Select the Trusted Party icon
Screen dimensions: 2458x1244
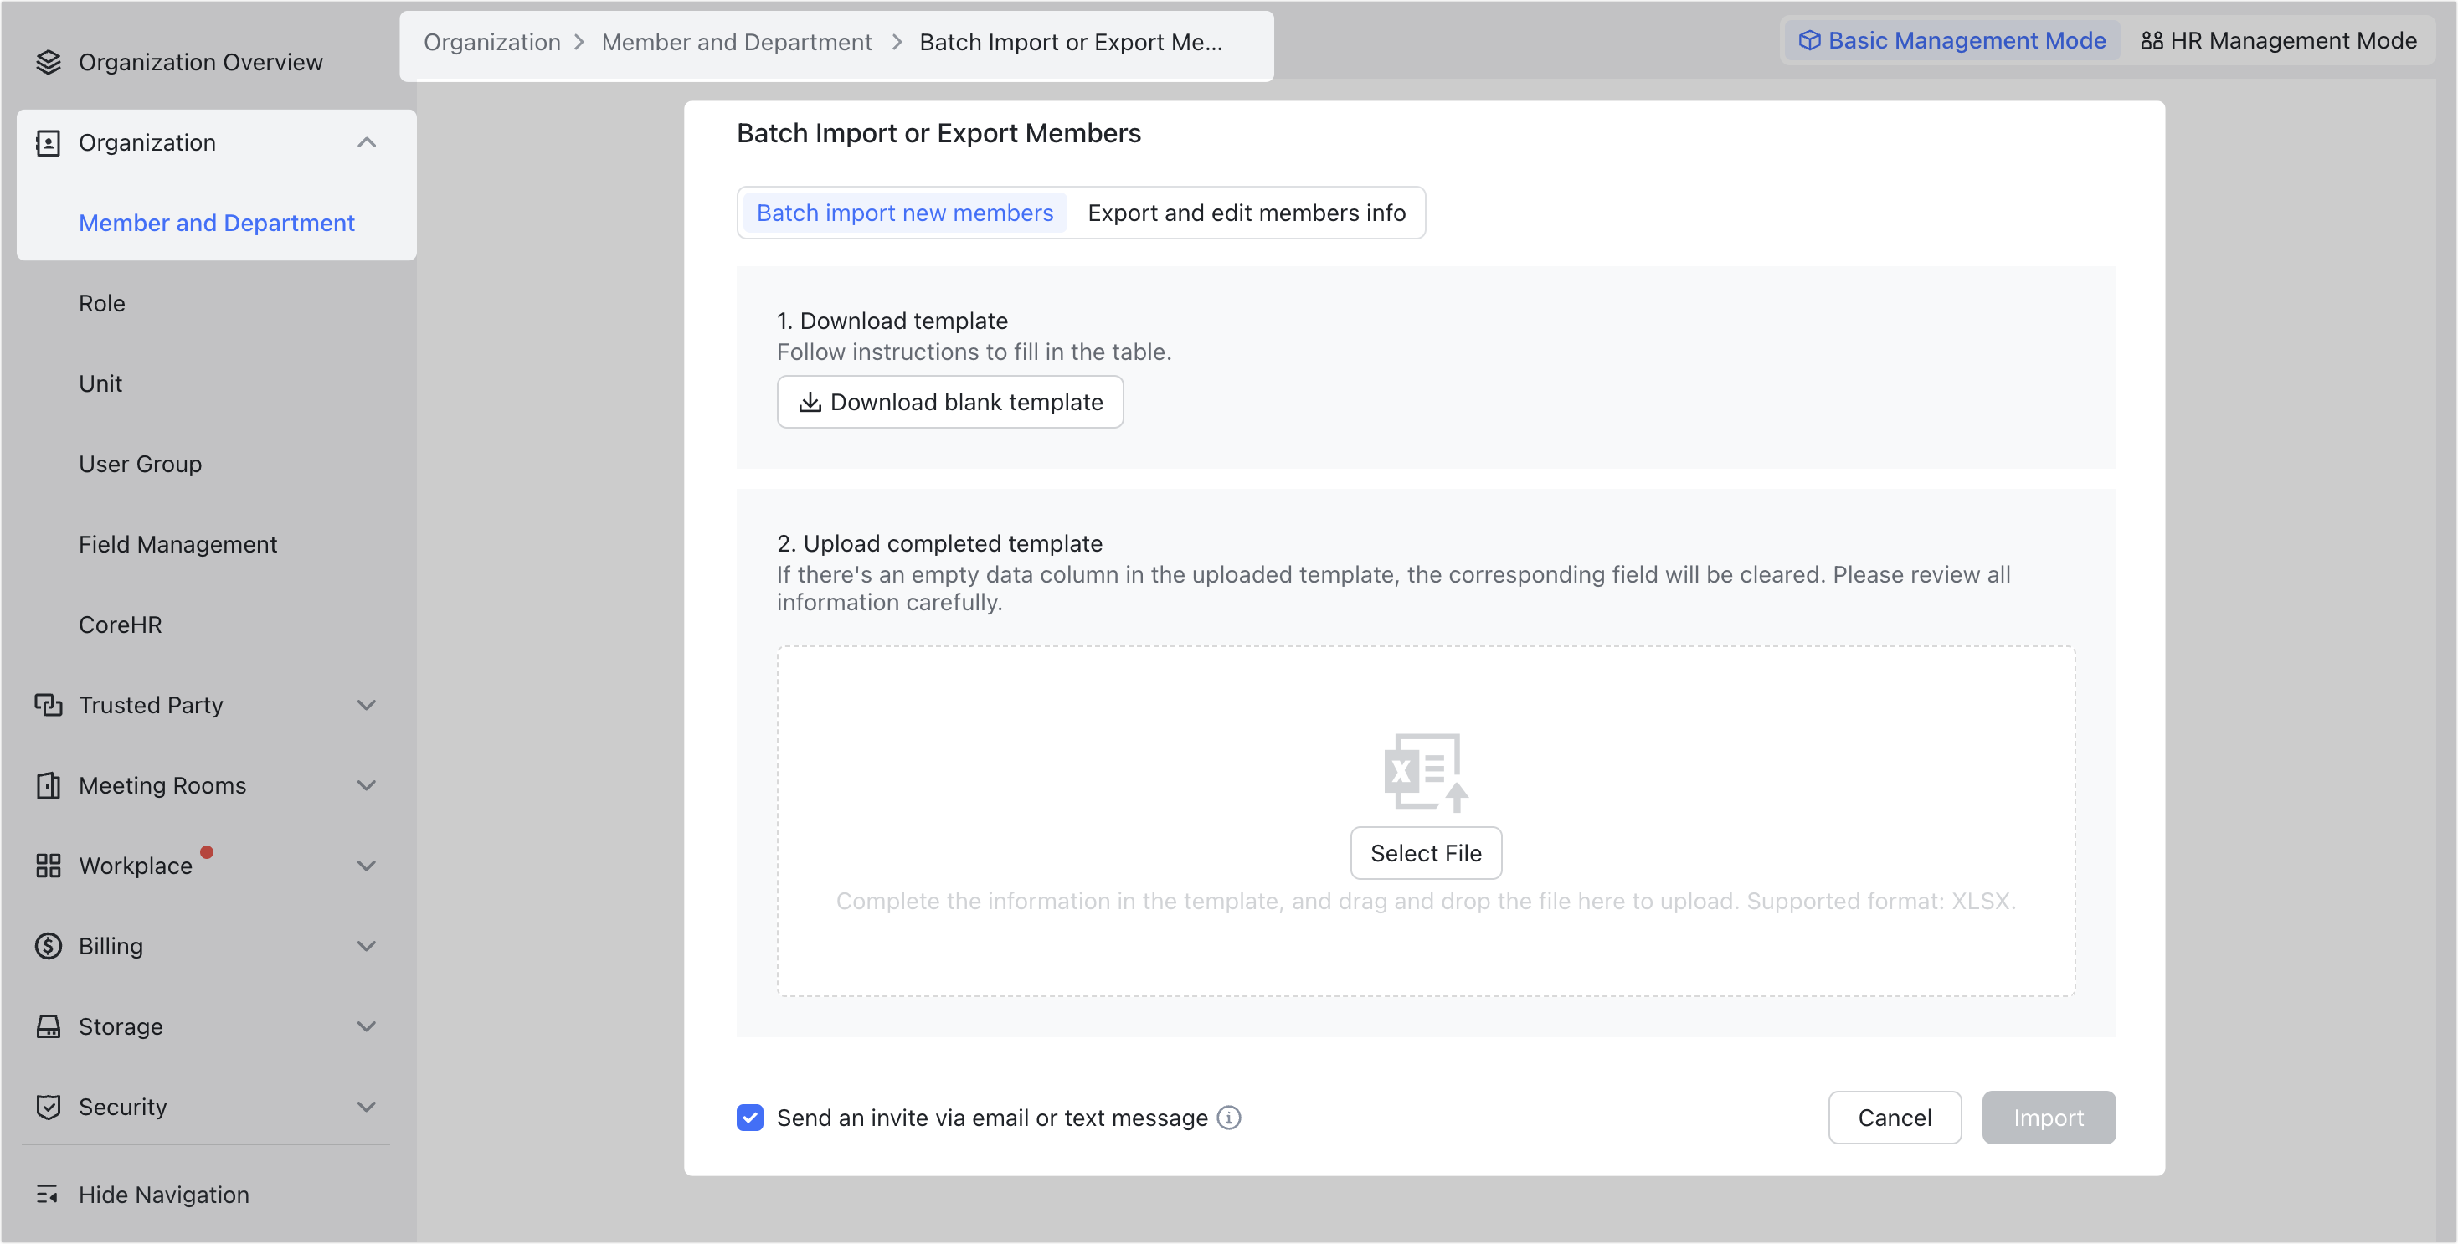tap(49, 704)
